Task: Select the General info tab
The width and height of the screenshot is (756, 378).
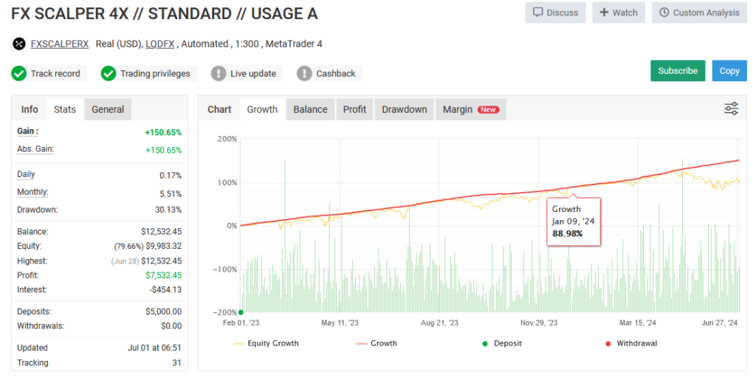Action: coord(108,109)
